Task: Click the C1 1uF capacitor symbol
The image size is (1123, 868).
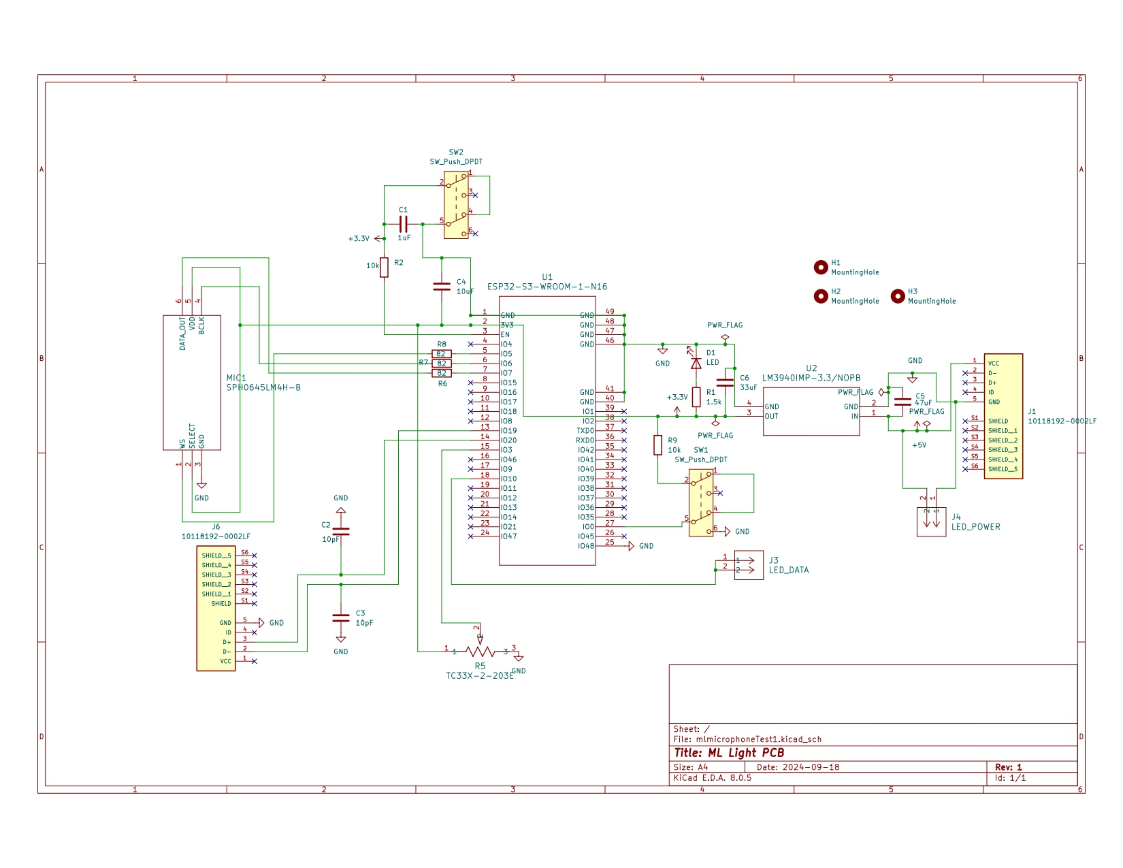Action: click(404, 224)
